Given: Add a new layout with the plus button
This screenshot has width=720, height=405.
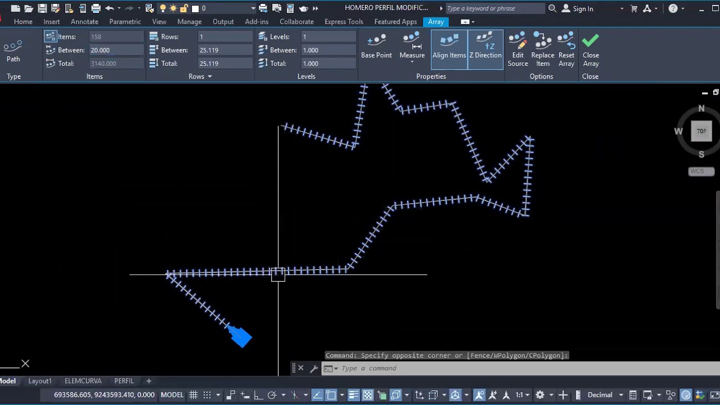Looking at the screenshot, I should [149, 381].
